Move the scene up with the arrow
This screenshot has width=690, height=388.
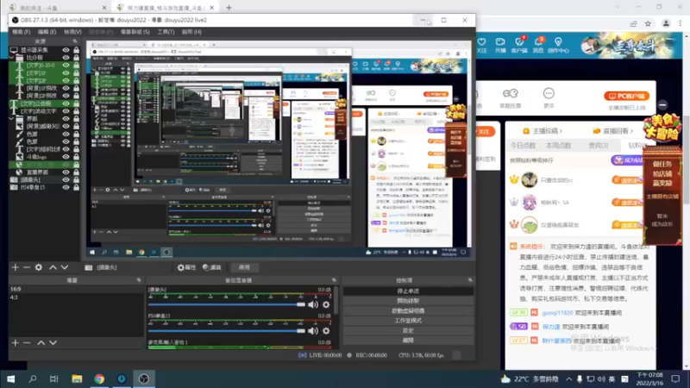(41, 342)
